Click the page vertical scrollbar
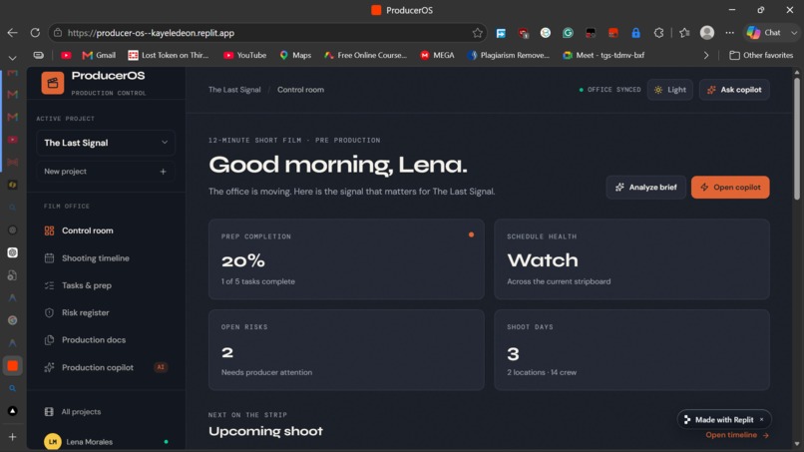804x452 pixels. coord(796,139)
